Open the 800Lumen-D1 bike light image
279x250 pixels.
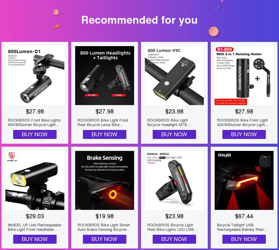tap(35, 75)
